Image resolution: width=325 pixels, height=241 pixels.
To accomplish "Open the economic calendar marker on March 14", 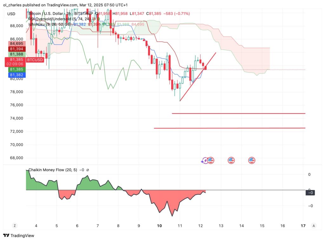I will [251, 160].
